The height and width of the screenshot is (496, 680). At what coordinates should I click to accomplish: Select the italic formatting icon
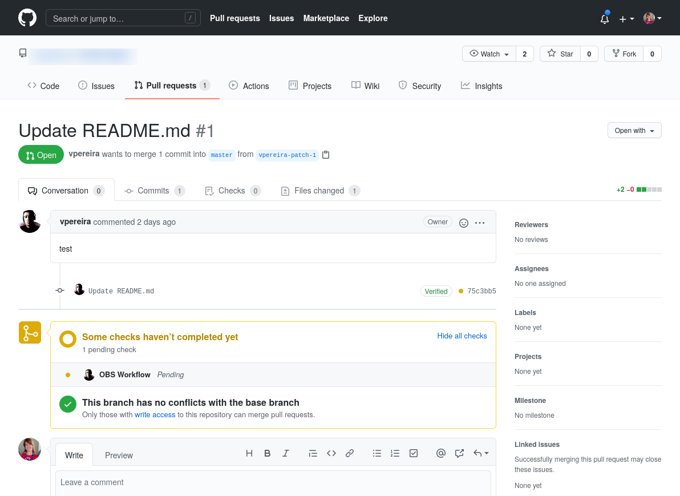click(x=286, y=453)
